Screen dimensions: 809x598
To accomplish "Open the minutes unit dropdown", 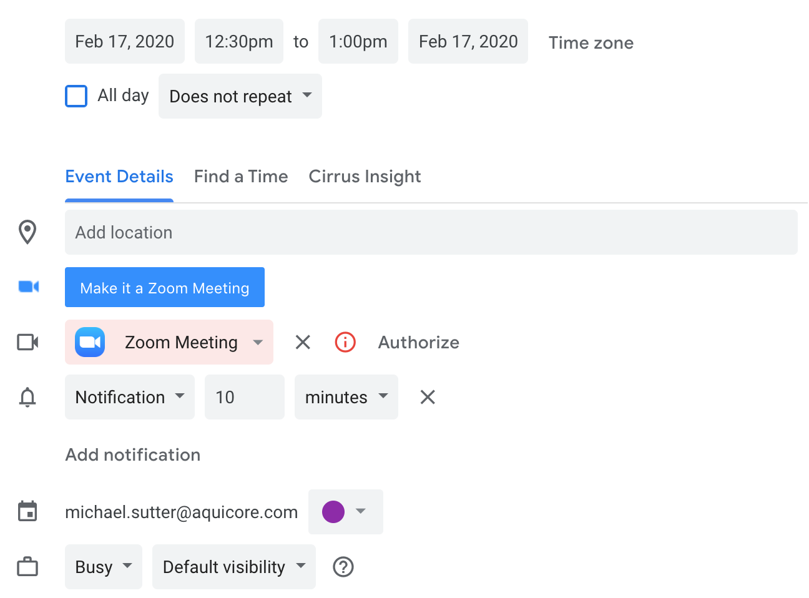I will [346, 397].
